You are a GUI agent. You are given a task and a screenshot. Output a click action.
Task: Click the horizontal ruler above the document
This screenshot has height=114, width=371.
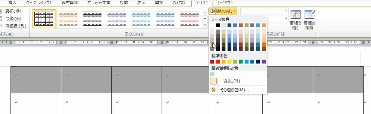point(185,42)
